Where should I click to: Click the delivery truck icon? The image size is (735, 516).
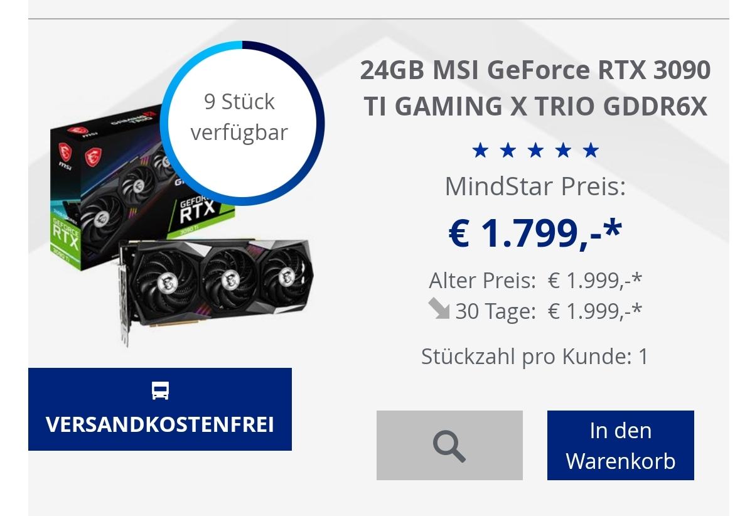160,390
